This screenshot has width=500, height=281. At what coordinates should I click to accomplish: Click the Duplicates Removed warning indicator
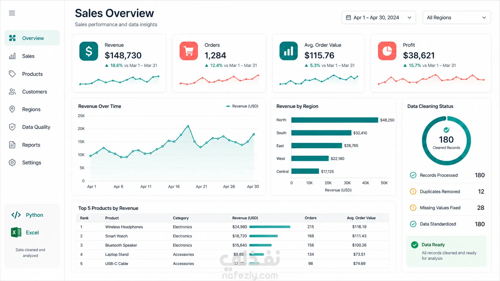[x=413, y=191]
